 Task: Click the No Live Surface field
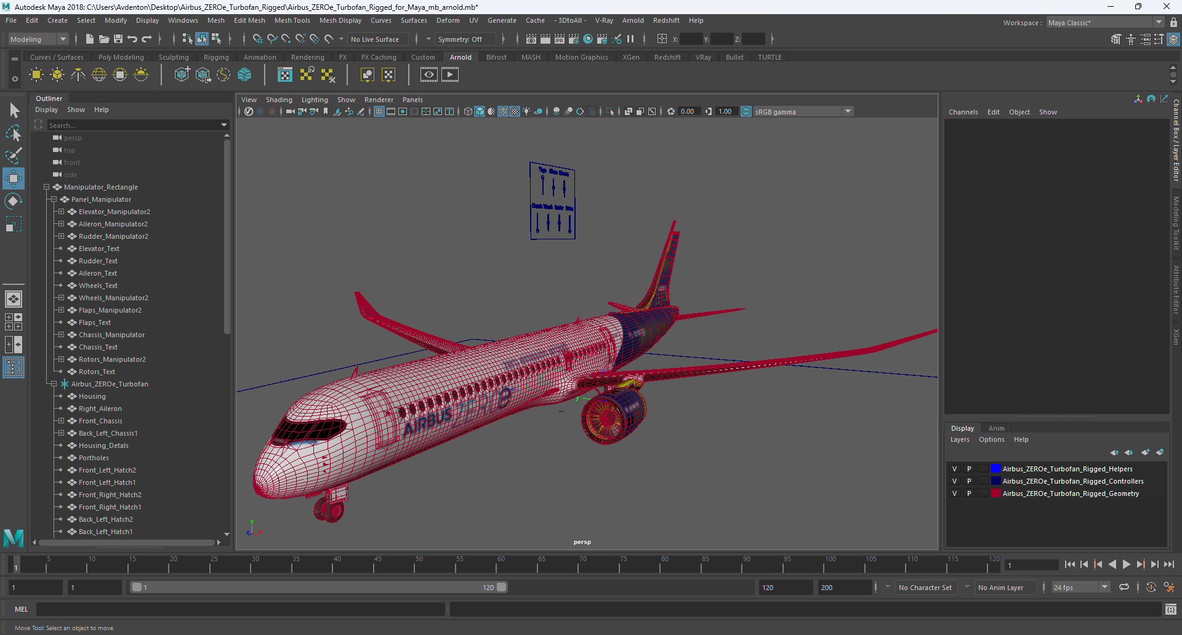(x=377, y=39)
